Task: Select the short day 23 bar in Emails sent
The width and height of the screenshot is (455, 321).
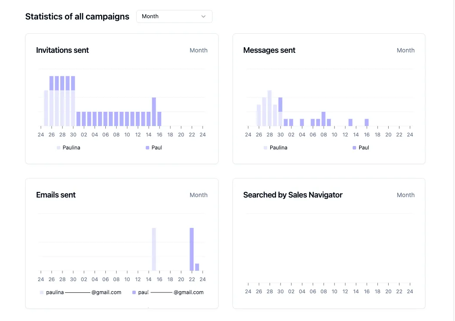Action: [x=197, y=267]
